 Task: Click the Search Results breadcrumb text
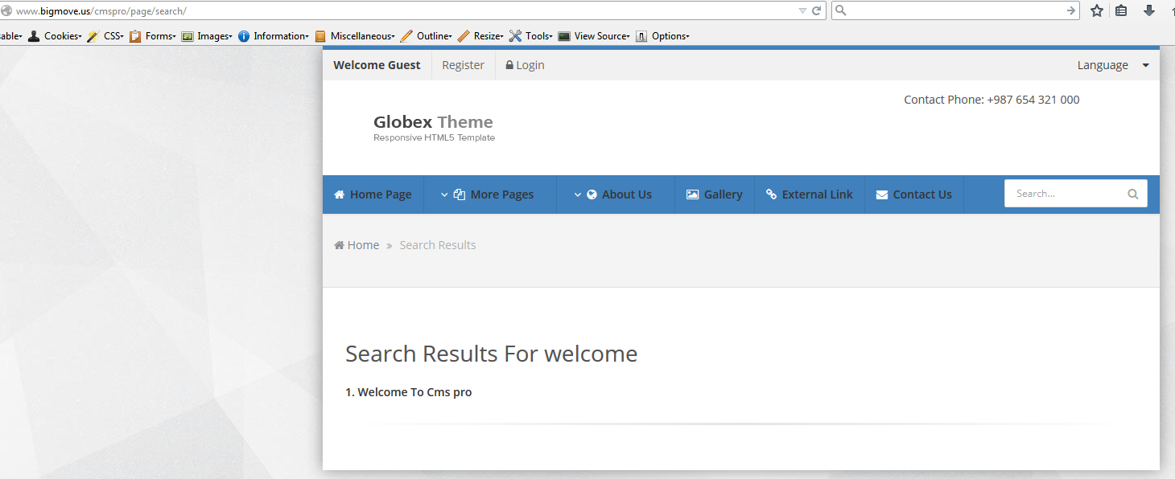[438, 245]
